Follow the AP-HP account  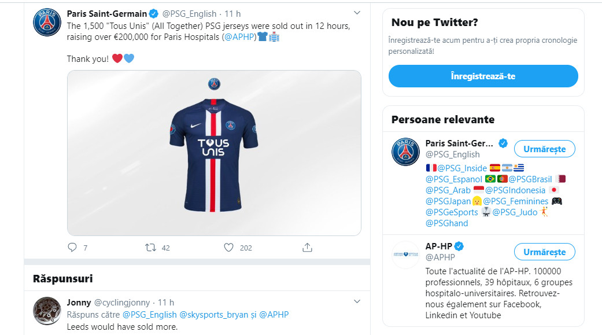coord(544,252)
